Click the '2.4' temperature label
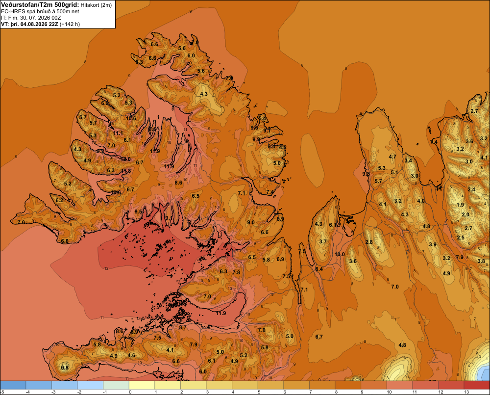 coord(471,189)
